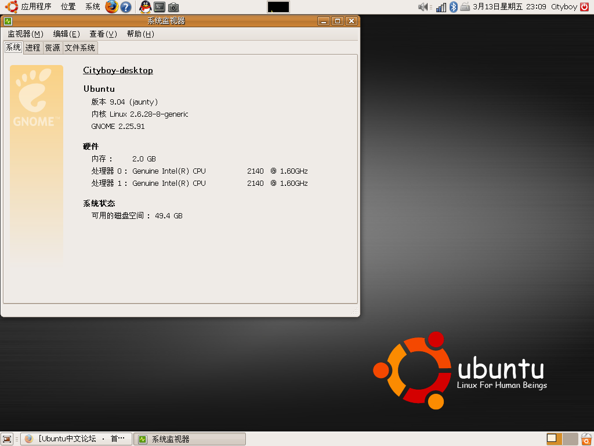Open the 应用程序 menu
Viewport: 594px width, 446px height.
click(36, 6)
